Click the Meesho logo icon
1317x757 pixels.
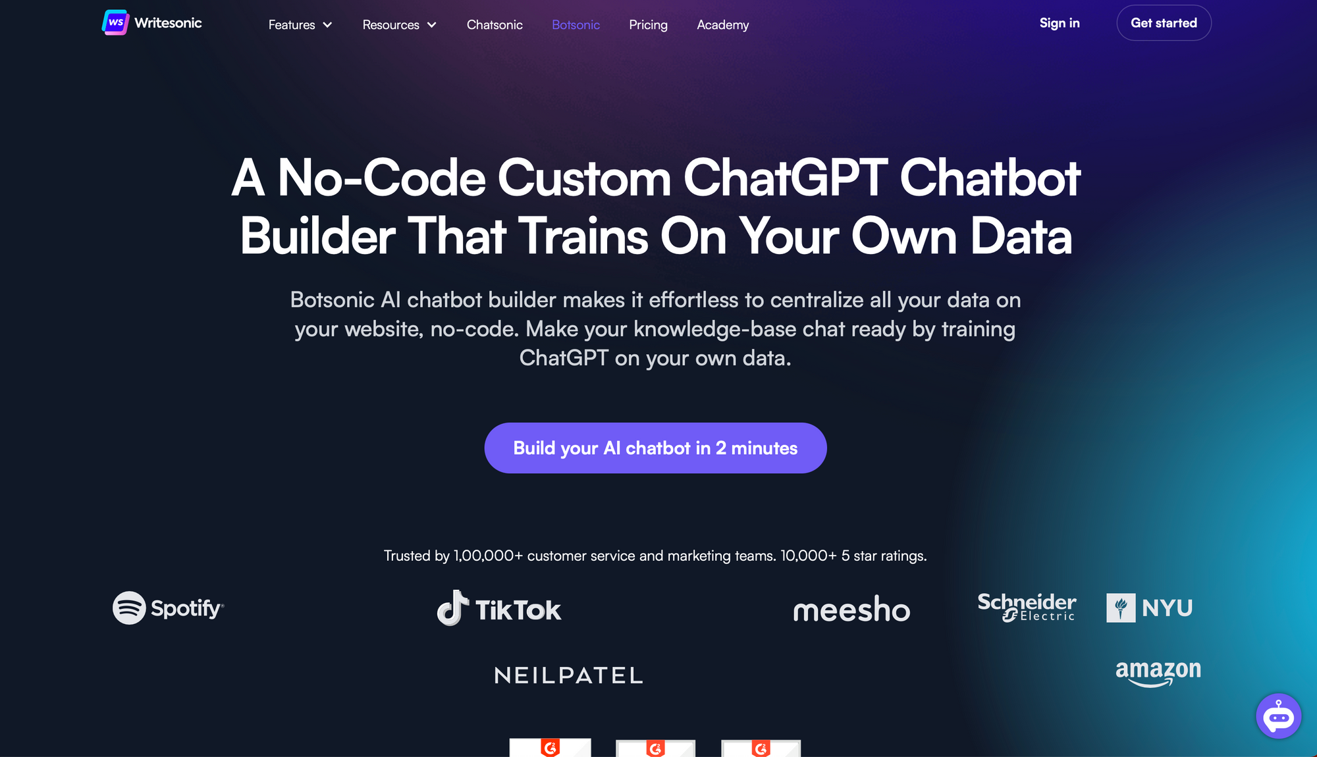[851, 608]
